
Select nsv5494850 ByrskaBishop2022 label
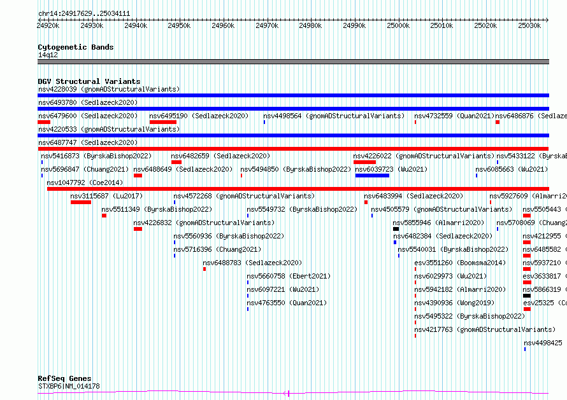click(296, 169)
